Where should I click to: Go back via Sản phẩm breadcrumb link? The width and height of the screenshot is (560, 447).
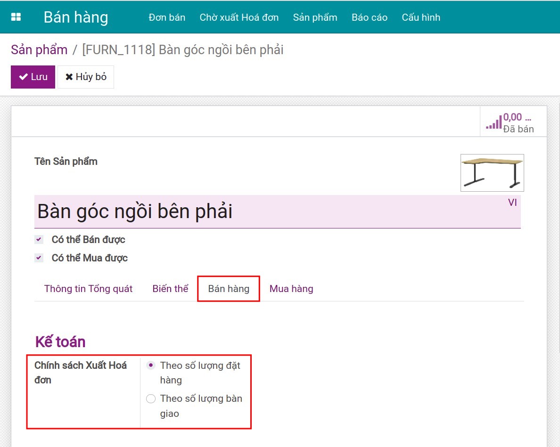click(x=39, y=49)
